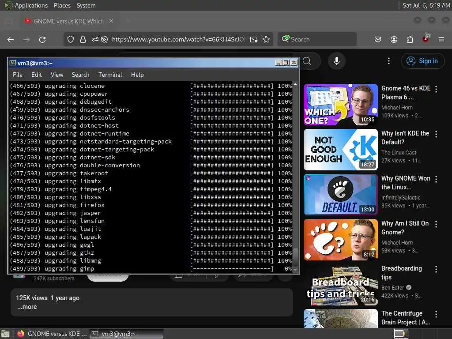
Task: Open YouTube settings three-dot menu
Action: point(388,61)
